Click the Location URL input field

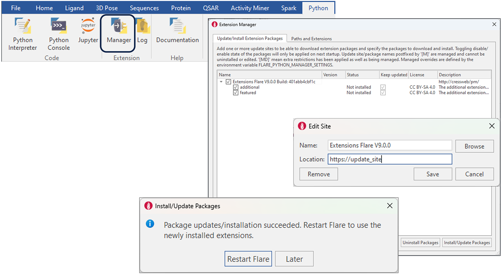tap(390, 159)
